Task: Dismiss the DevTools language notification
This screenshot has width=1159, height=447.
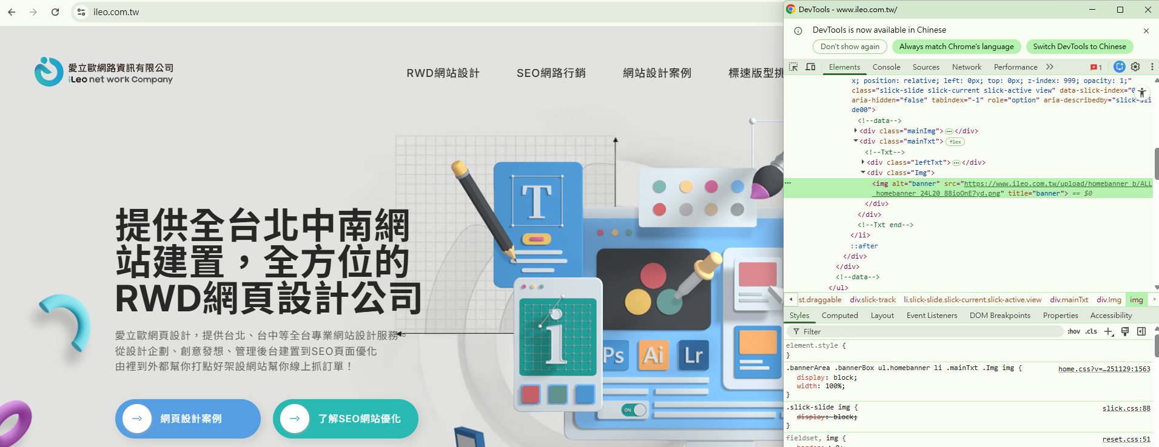Action: click(1146, 30)
